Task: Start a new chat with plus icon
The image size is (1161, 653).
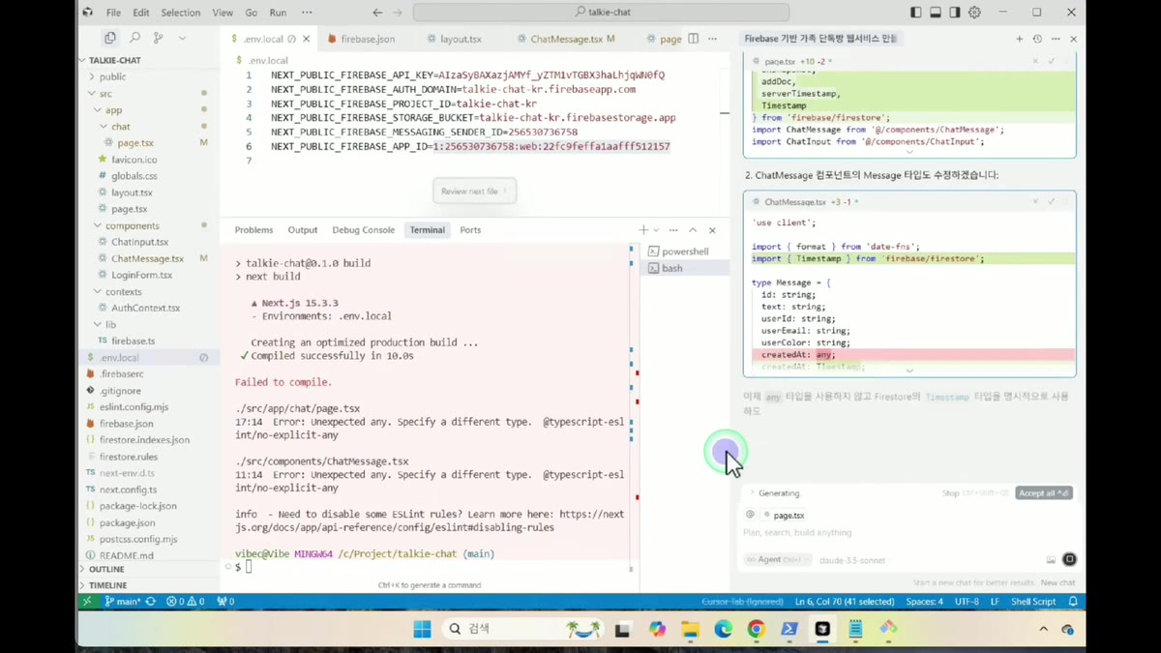Action: [1019, 39]
